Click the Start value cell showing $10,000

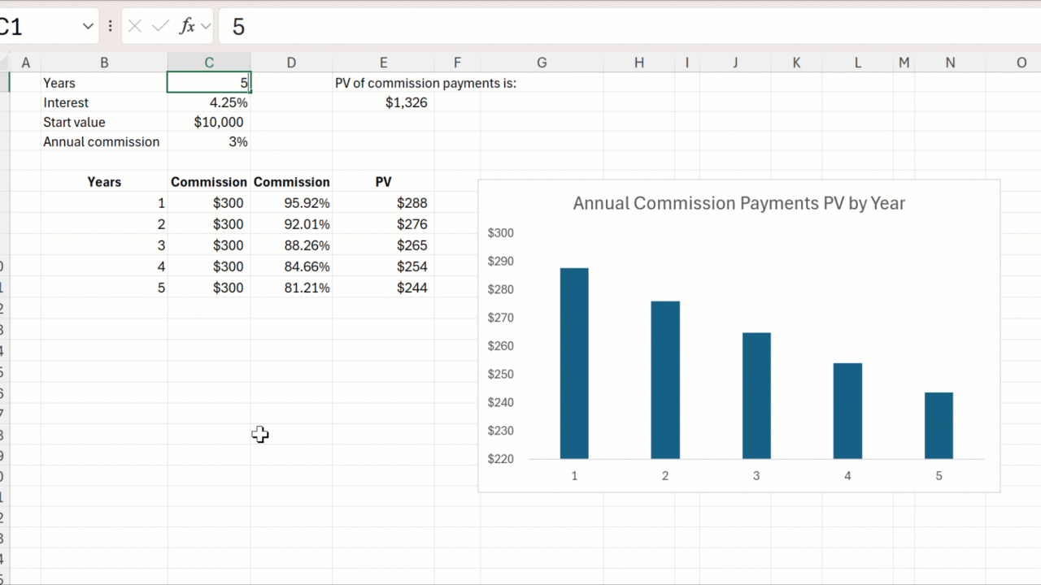point(209,122)
